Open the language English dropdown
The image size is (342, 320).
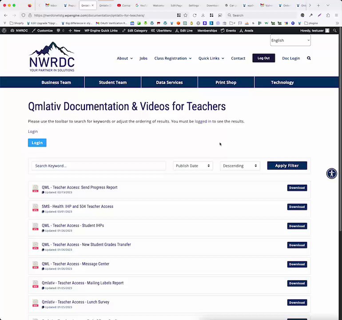coord(290,40)
